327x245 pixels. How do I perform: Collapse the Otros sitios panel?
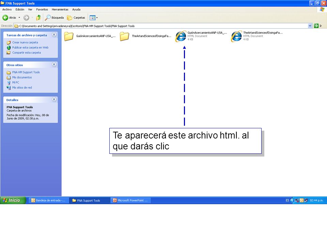coord(54,65)
